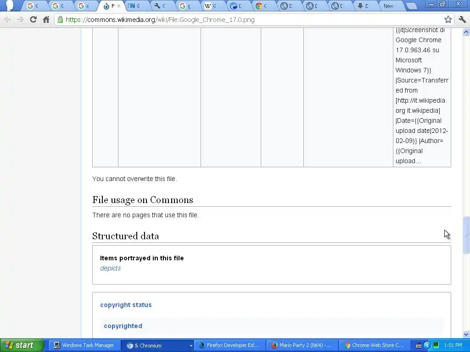Switch to Windows Task Manager in taskbar
This screenshot has height=352, width=470.
[84, 346]
